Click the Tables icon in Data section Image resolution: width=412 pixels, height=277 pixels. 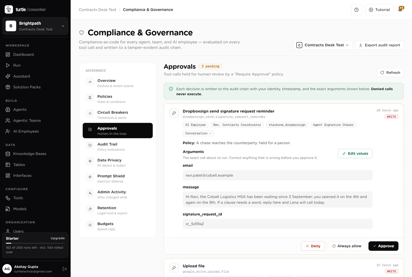[x=8, y=165]
